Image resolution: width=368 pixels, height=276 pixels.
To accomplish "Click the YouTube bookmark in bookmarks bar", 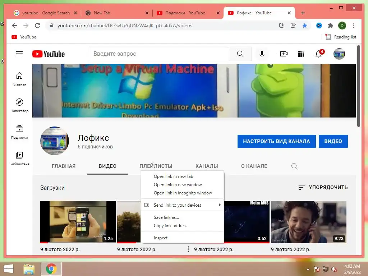I will 24,37.
